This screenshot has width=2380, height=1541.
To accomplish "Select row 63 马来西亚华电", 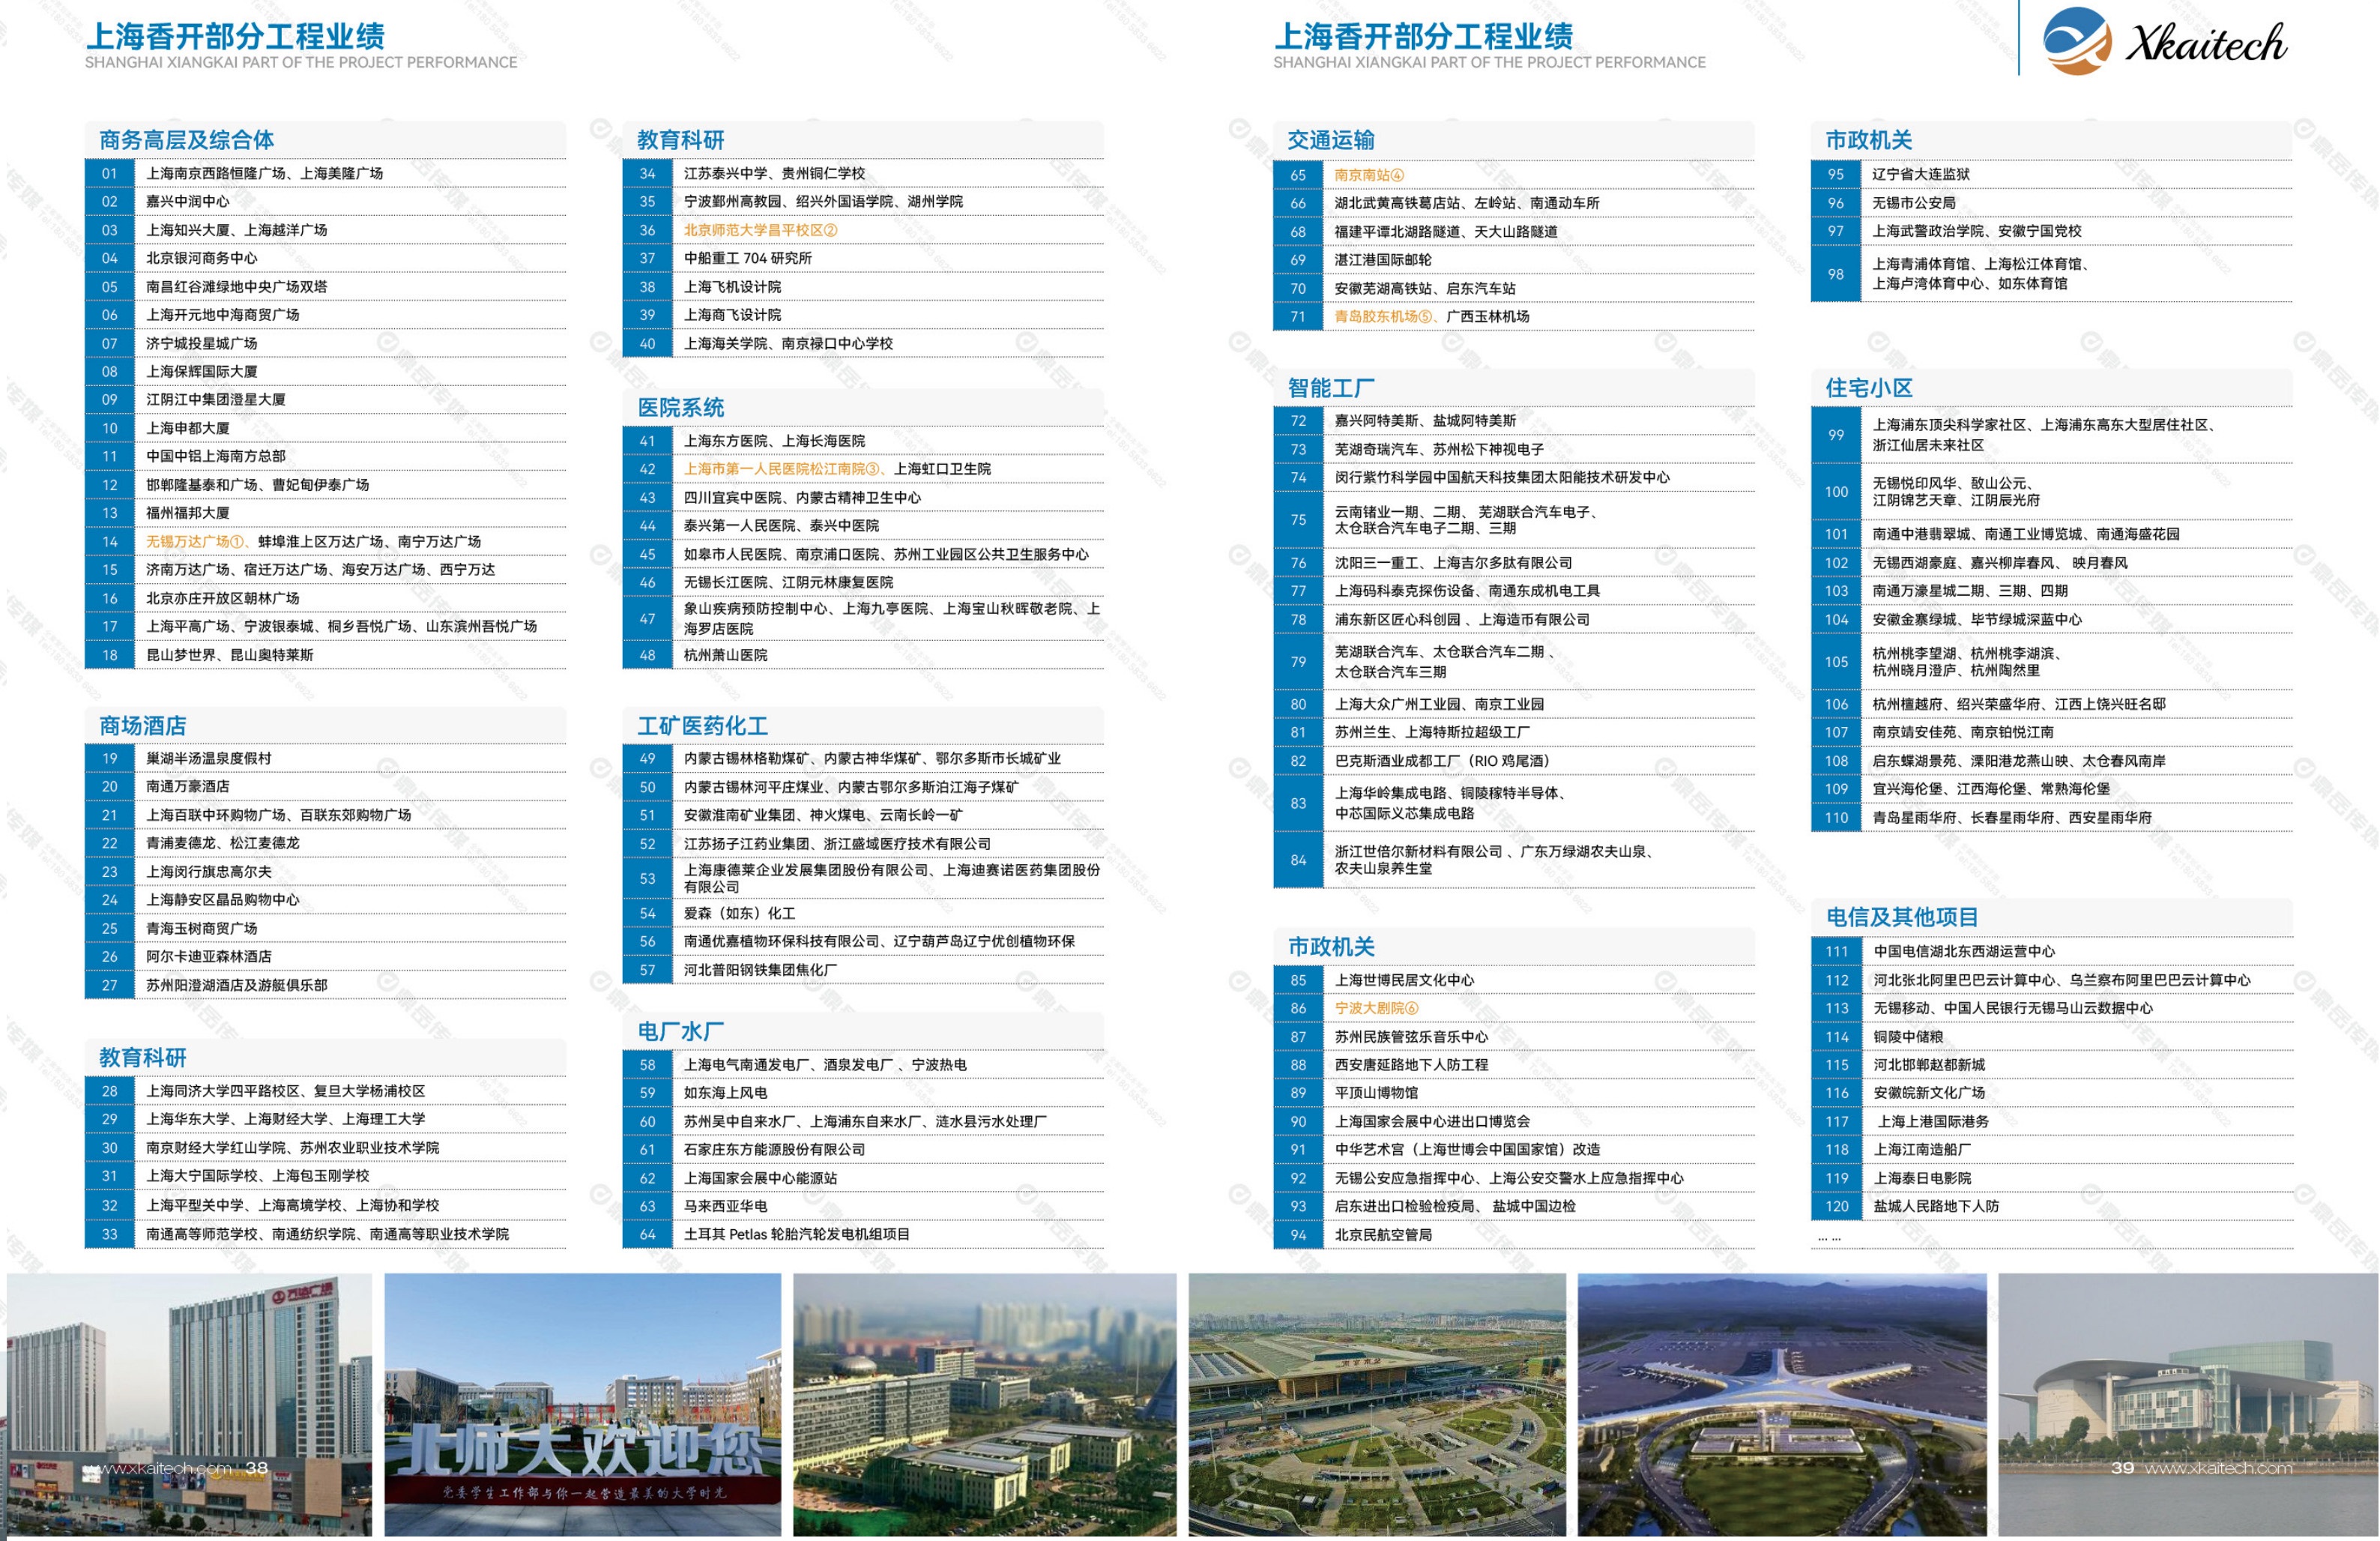I will [x=863, y=1207].
